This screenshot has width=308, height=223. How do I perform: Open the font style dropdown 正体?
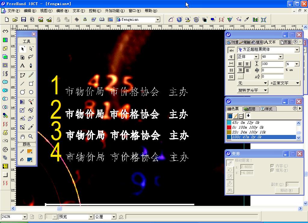(256, 57)
